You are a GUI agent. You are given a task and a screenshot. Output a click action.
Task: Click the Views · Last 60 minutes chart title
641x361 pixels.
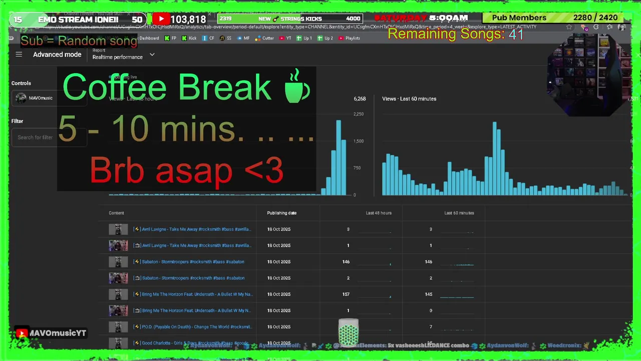pos(409,99)
